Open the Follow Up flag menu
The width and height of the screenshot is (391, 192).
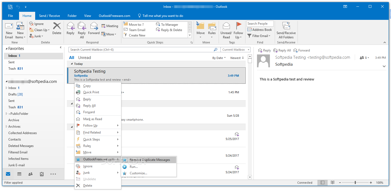point(238,31)
